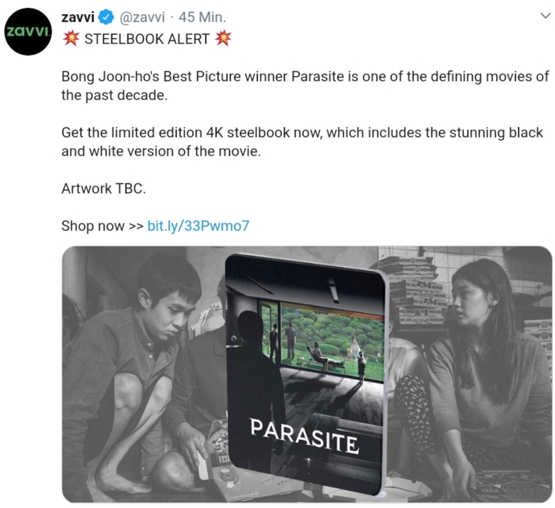Open the zavvi profile avatar
The image size is (555, 508).
[x=28, y=32]
